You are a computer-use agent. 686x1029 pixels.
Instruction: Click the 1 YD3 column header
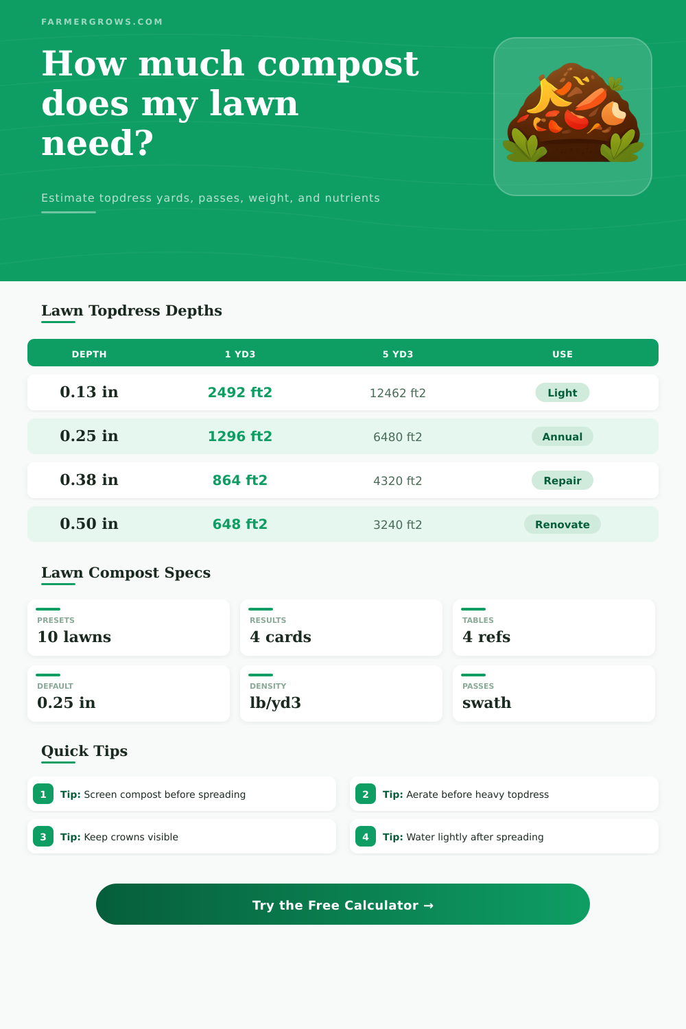pyautogui.click(x=240, y=354)
